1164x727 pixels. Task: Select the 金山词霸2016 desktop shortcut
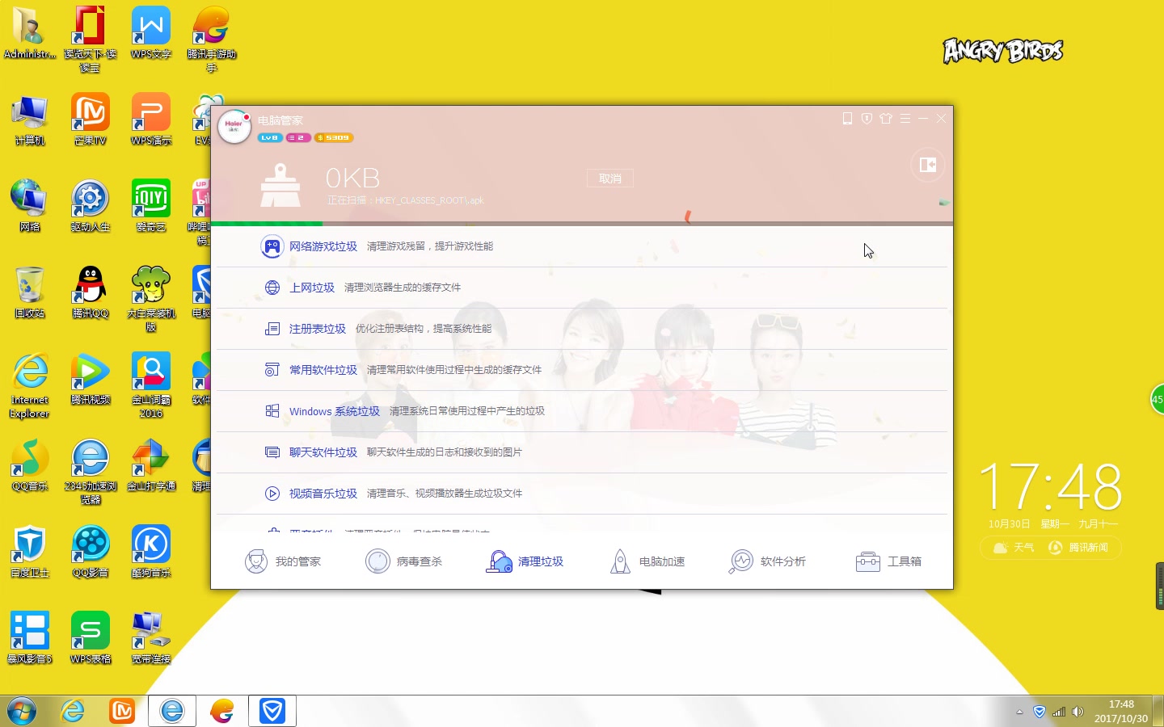tap(151, 385)
